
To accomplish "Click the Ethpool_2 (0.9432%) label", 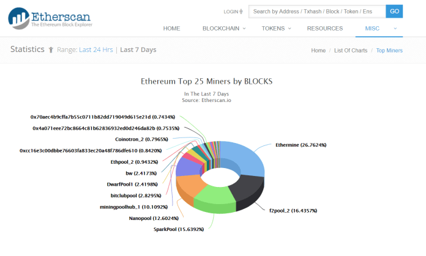I will [x=134, y=162].
